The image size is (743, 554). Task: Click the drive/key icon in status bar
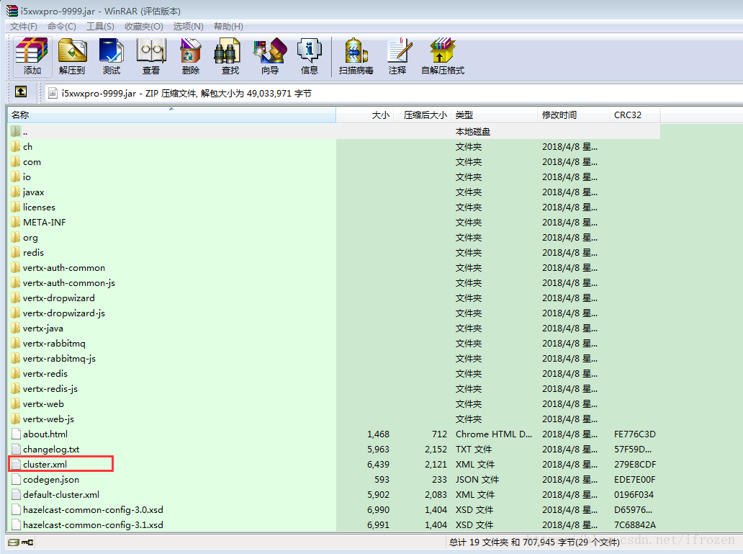pos(20,542)
